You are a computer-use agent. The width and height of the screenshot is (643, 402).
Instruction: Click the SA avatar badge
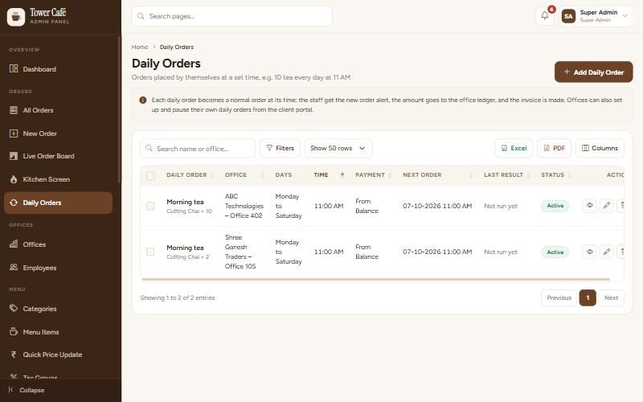tap(568, 16)
